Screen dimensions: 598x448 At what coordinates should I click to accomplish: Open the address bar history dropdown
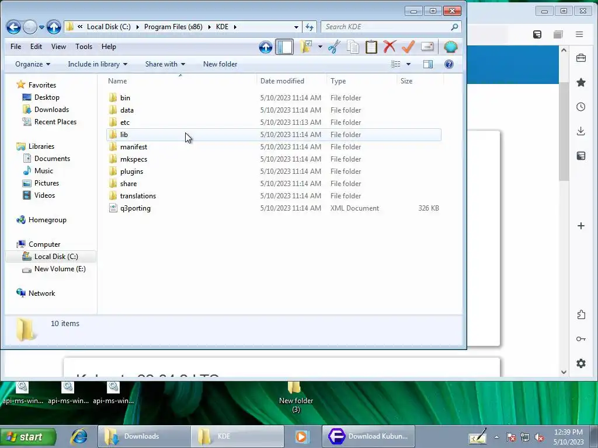[x=296, y=27]
